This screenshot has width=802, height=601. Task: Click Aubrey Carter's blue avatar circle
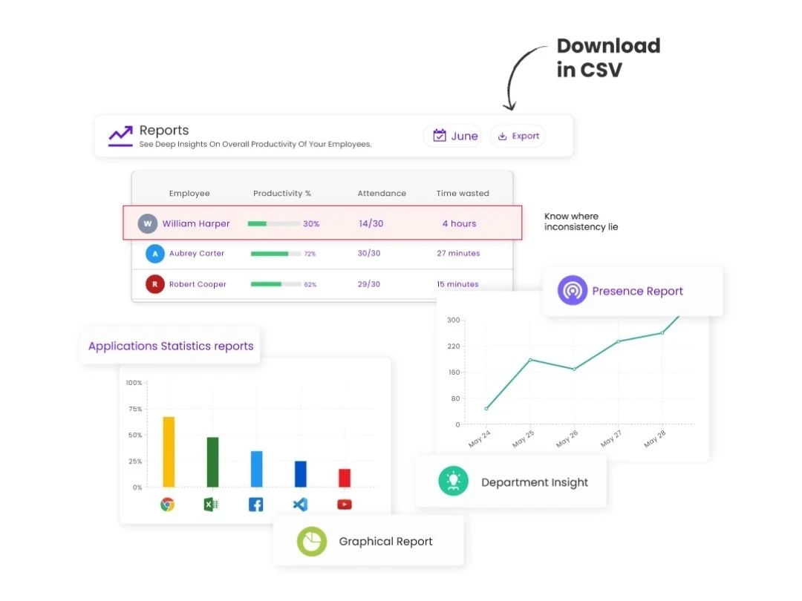[154, 253]
